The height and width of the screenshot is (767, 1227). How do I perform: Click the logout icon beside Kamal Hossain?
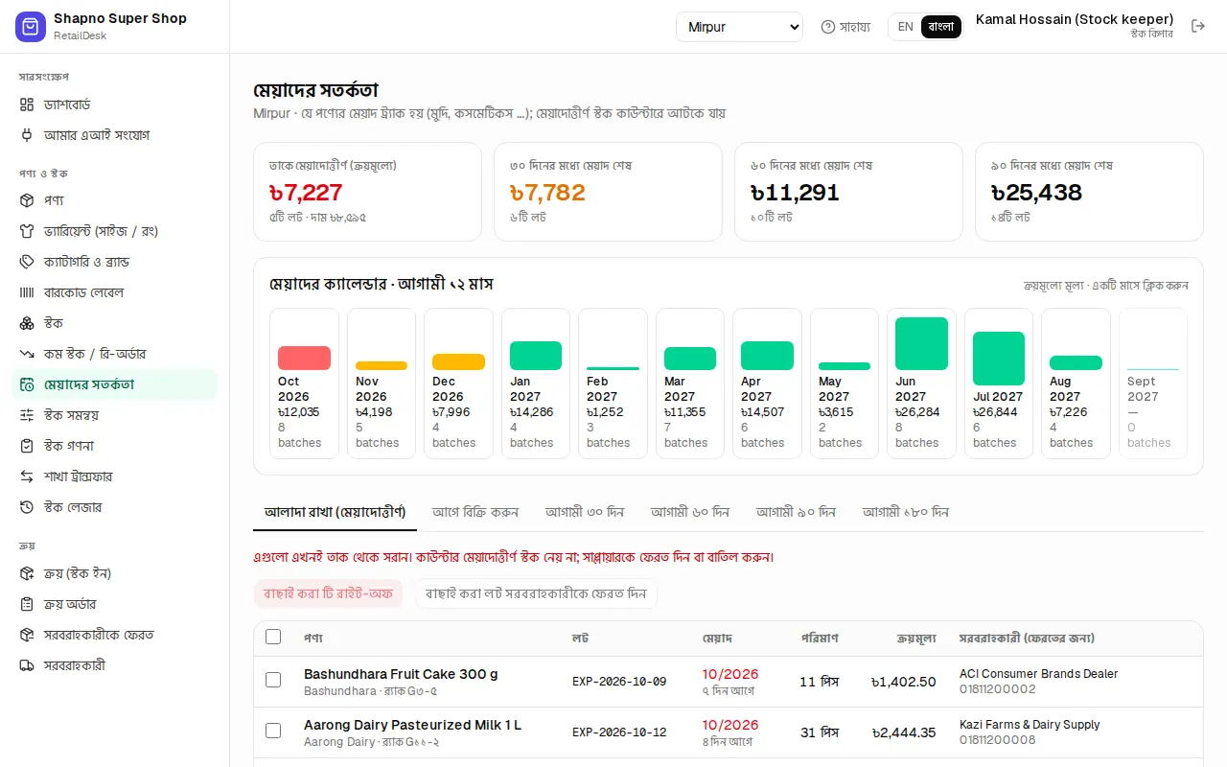(x=1197, y=26)
